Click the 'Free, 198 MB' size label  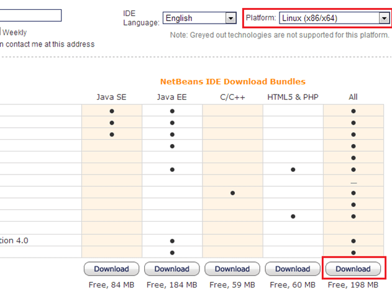pos(353,285)
